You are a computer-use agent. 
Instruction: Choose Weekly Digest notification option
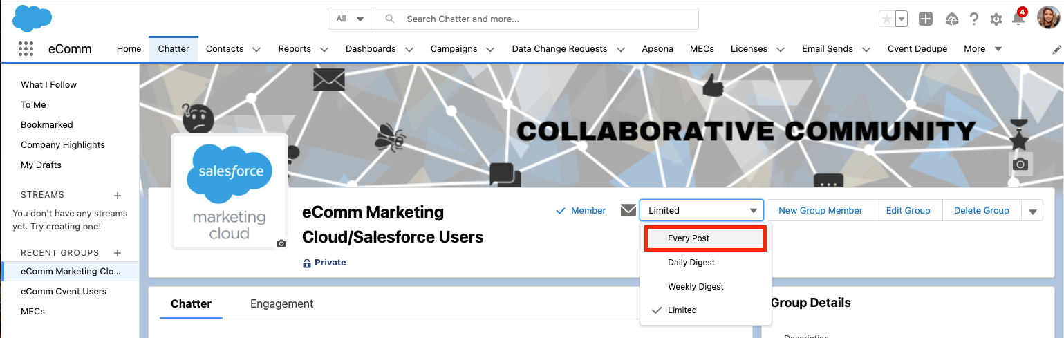pos(705,286)
